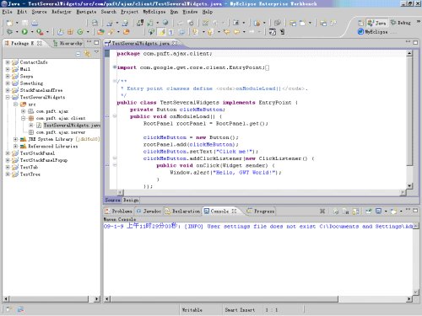Click the green Run button in toolbar
The image size is (422, 316).
pos(24,32)
